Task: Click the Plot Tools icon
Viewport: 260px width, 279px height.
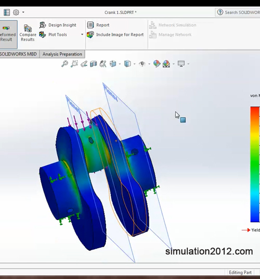Action: (43, 34)
